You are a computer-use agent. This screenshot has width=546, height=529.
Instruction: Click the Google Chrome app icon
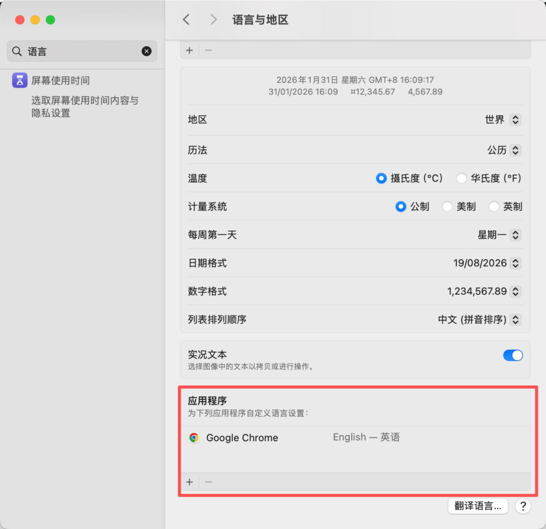point(194,437)
